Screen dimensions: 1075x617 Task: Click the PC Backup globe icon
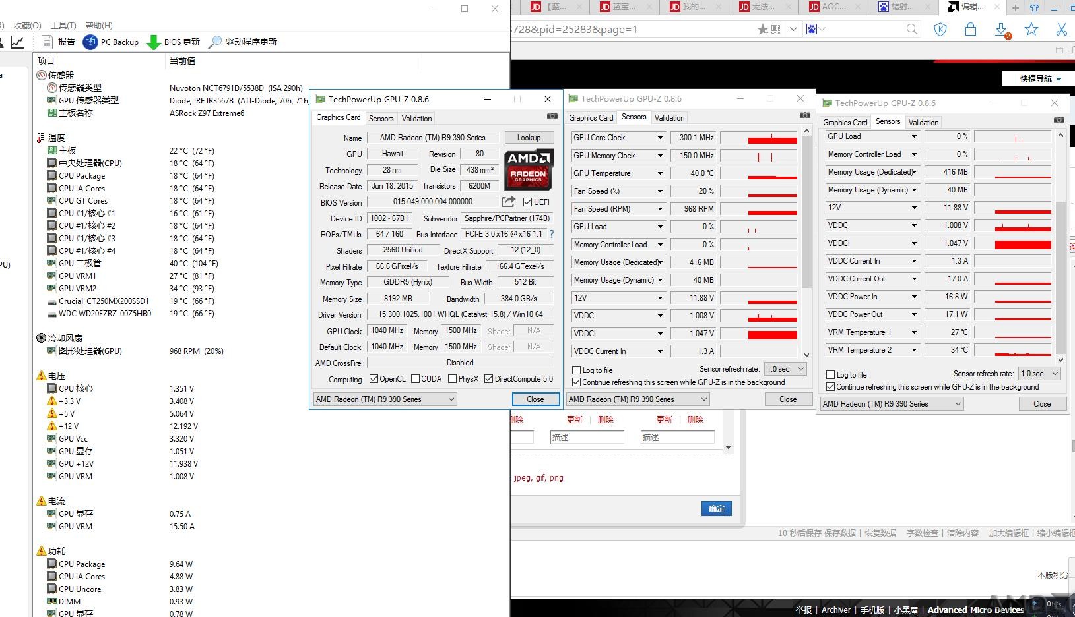click(90, 42)
